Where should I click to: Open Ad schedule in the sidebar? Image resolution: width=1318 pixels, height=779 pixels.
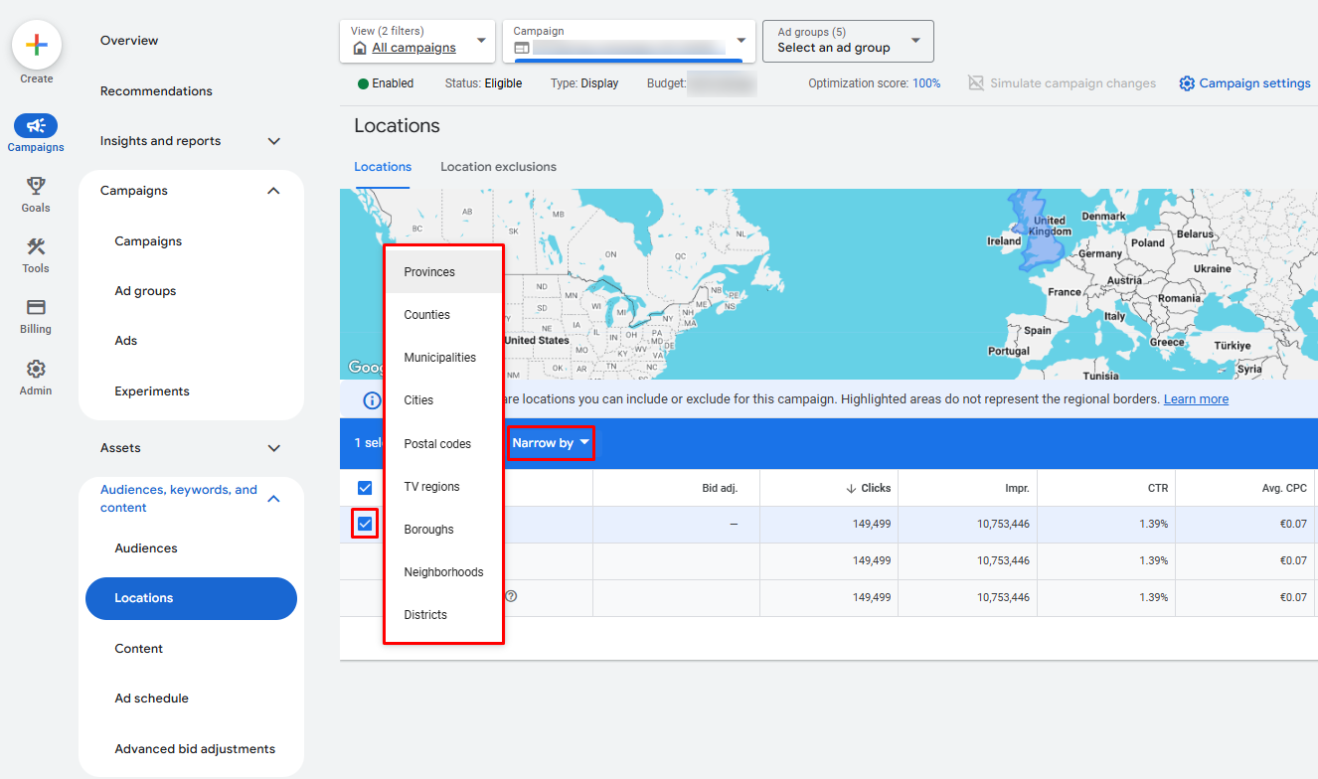pyautogui.click(x=151, y=699)
